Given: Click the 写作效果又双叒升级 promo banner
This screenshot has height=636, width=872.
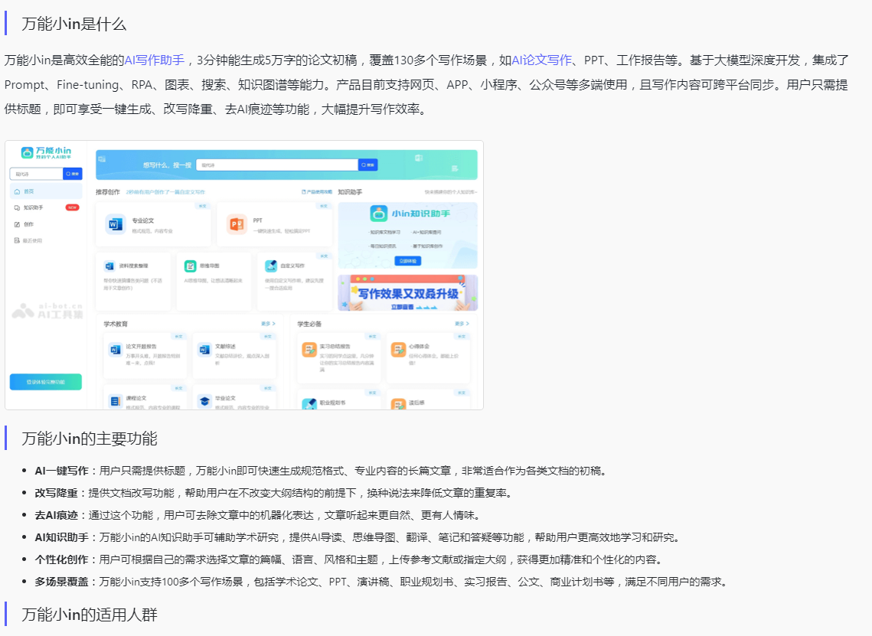Looking at the screenshot, I should coord(407,293).
